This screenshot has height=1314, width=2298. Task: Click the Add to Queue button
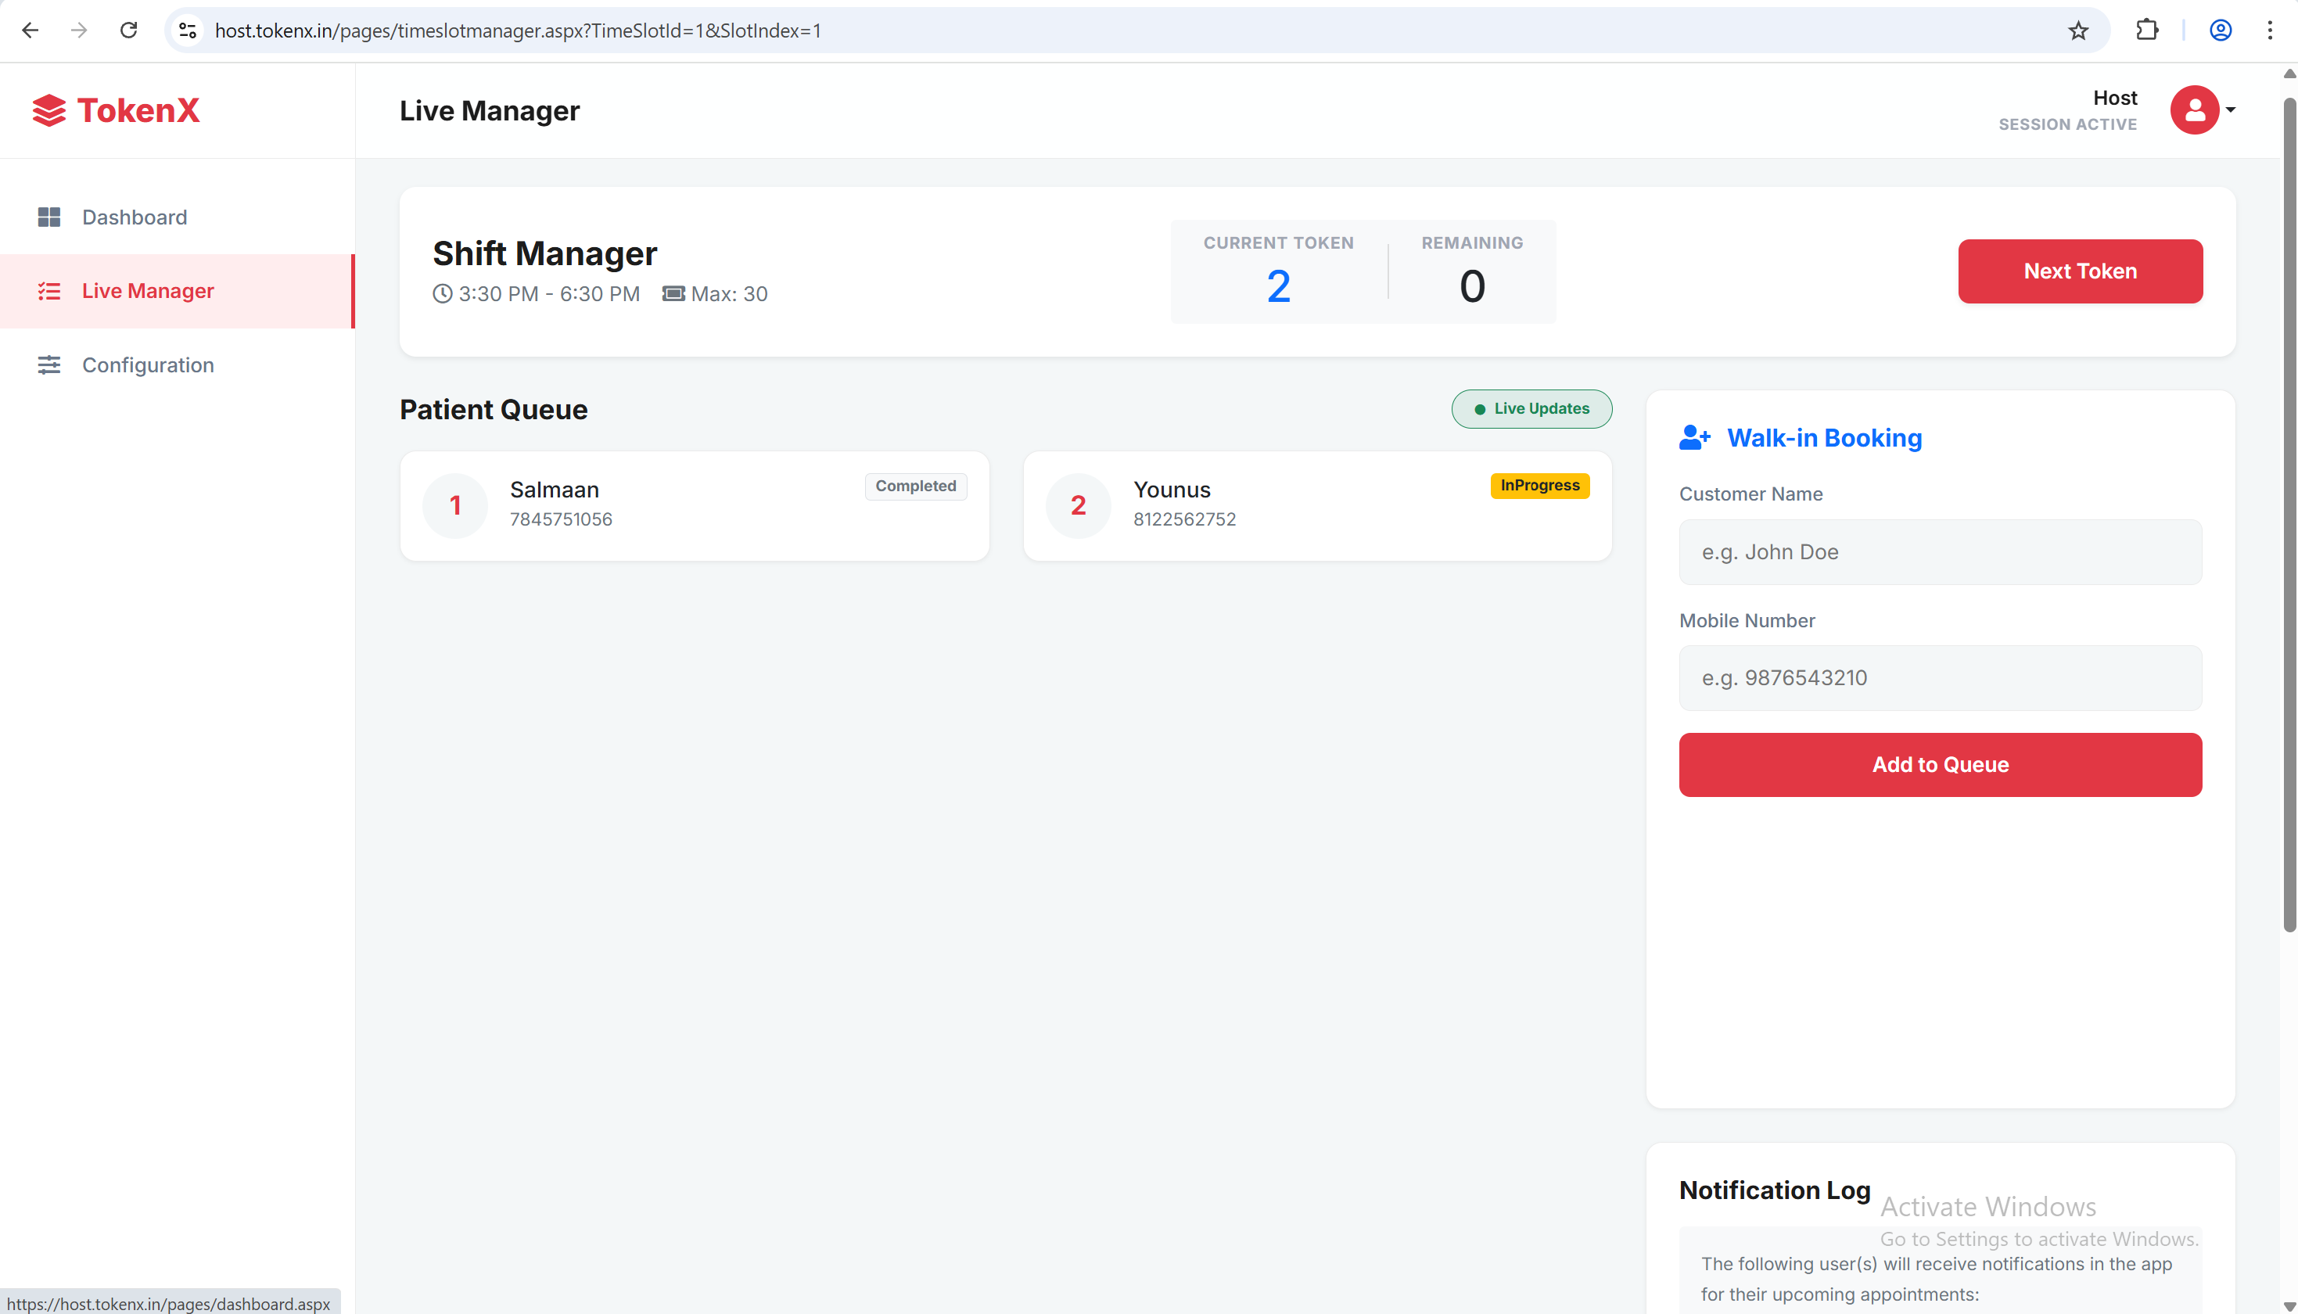tap(1940, 764)
